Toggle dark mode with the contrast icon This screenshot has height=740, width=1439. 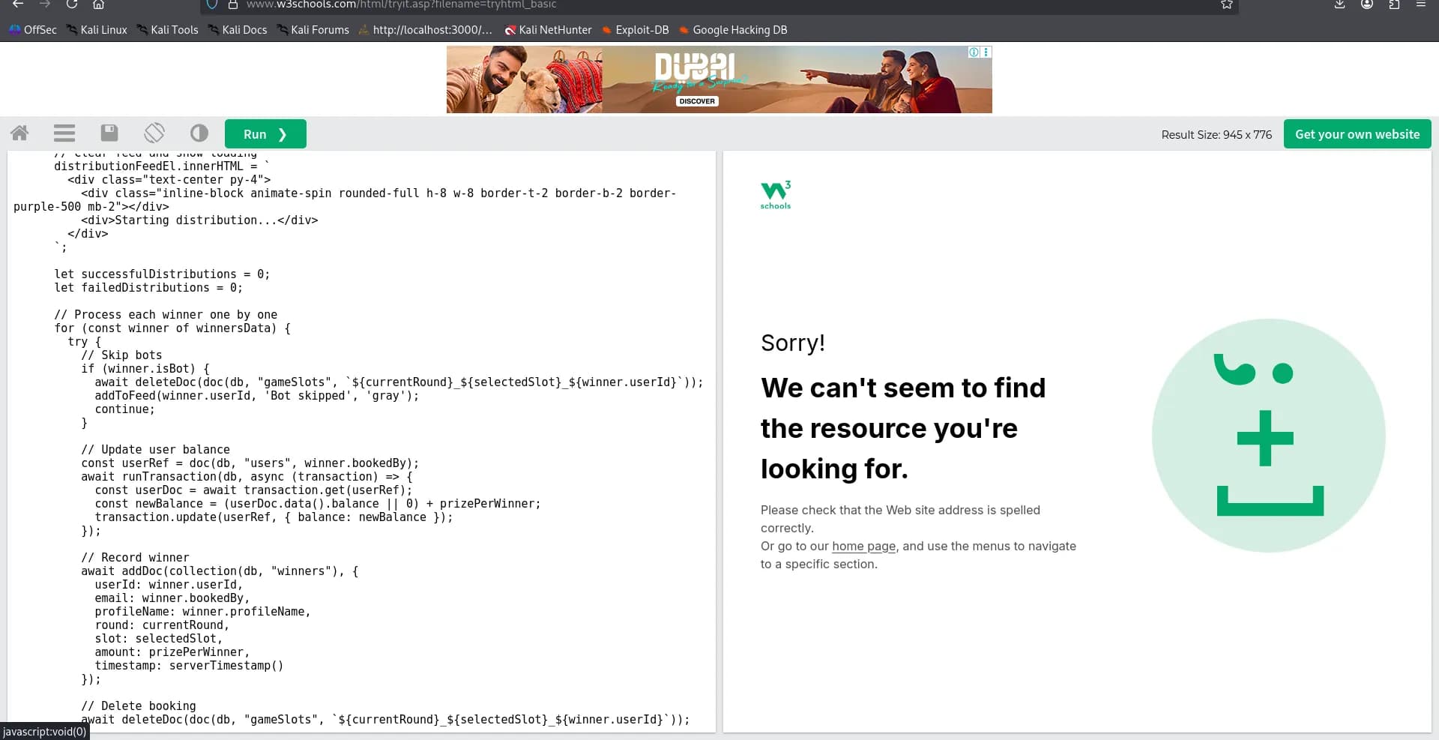click(x=199, y=133)
